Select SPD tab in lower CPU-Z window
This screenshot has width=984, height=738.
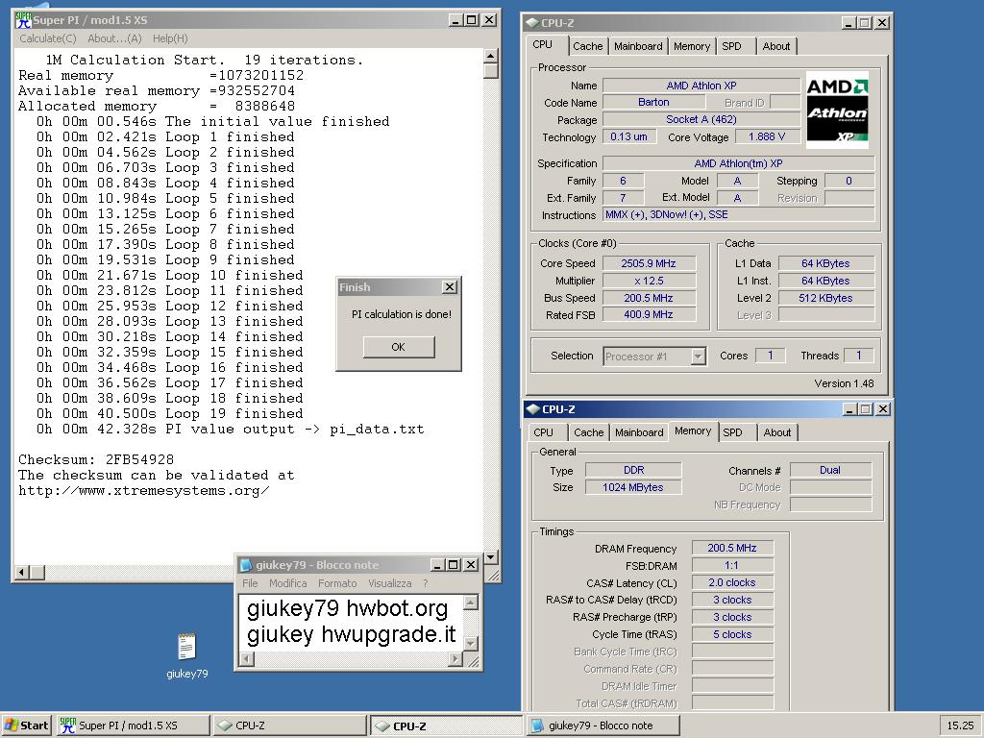pos(732,432)
